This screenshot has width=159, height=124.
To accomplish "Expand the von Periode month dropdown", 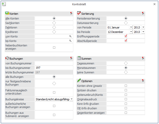I will (131, 27).
